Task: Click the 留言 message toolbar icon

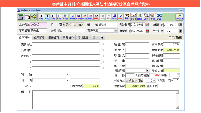Action: coord(146,17)
